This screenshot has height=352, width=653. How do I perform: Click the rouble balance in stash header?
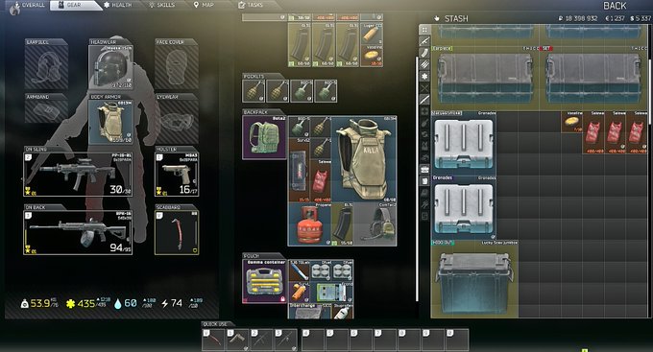[578, 18]
